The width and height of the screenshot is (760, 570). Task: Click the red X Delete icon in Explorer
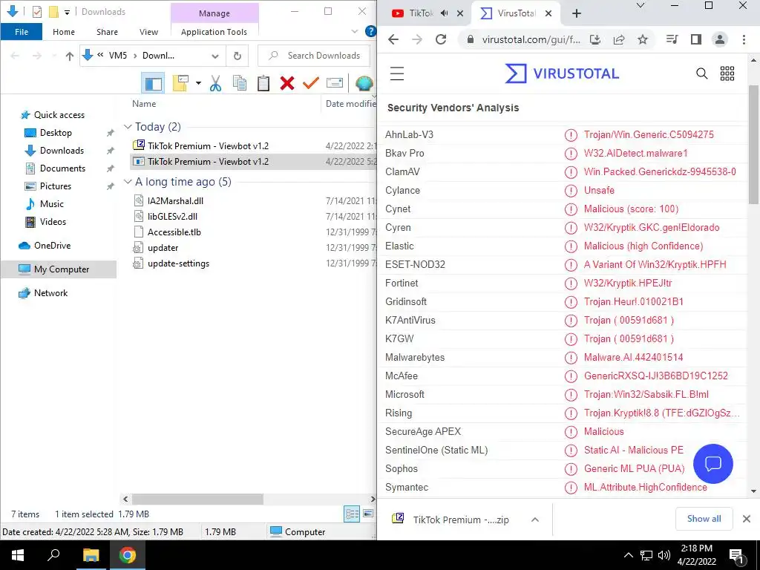(x=287, y=83)
